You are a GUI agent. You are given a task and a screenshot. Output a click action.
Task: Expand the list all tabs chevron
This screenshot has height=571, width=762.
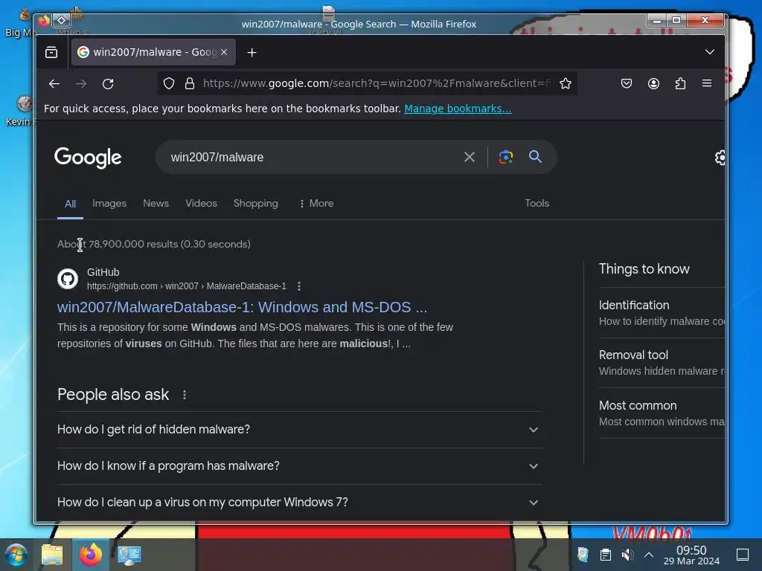point(709,52)
